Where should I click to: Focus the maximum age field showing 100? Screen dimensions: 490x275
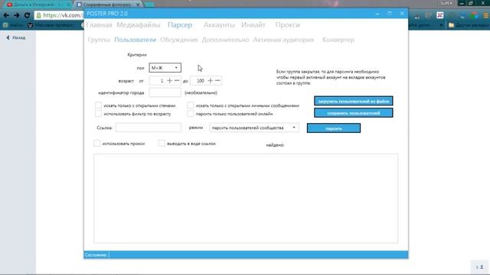pyautogui.click(x=198, y=81)
